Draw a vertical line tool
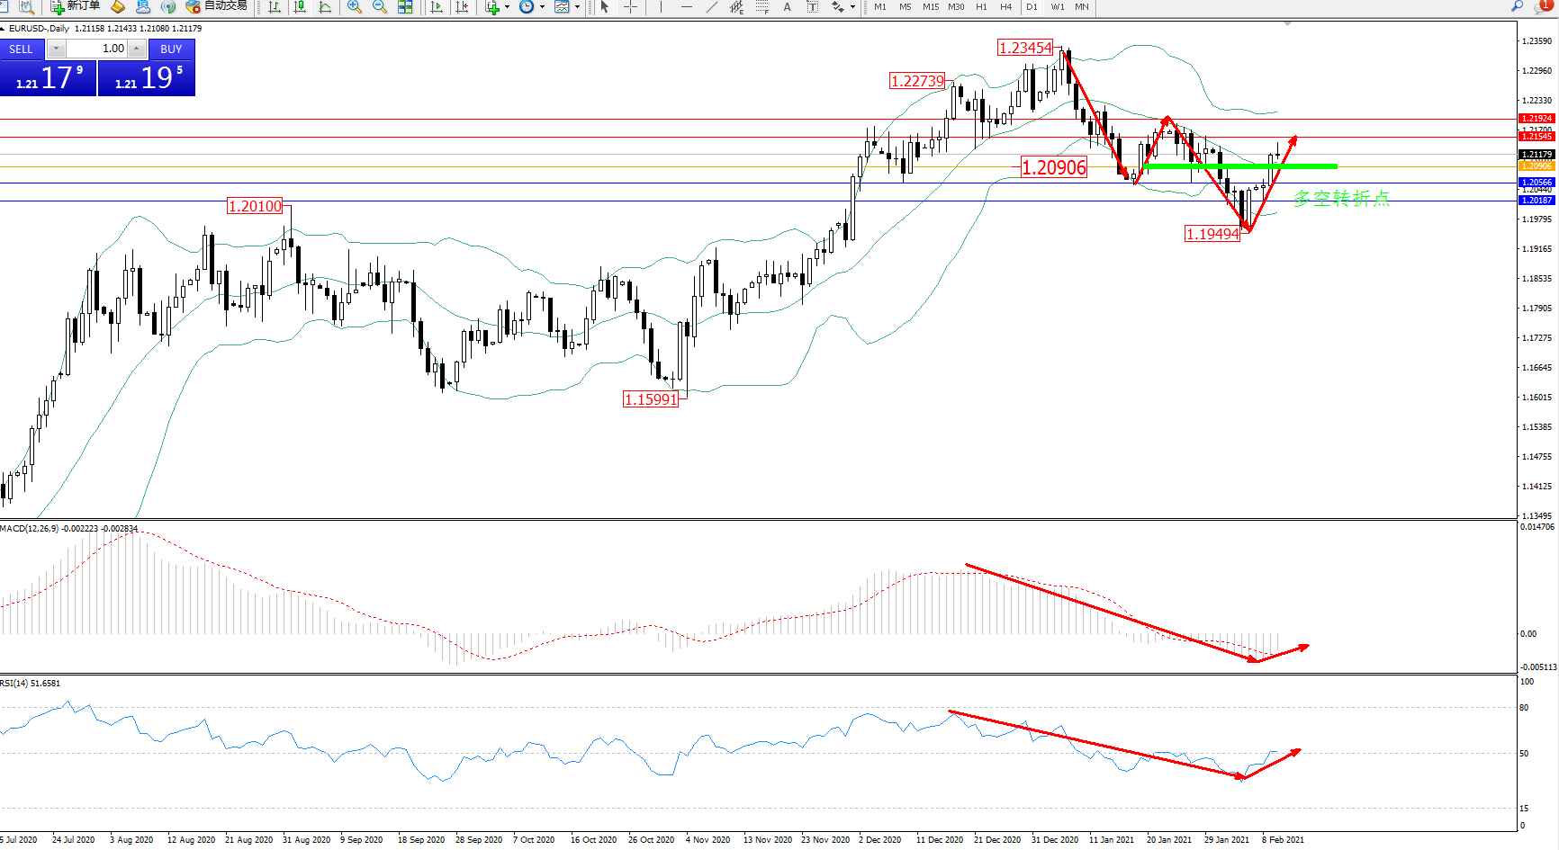This screenshot has width=1559, height=850. click(x=661, y=7)
